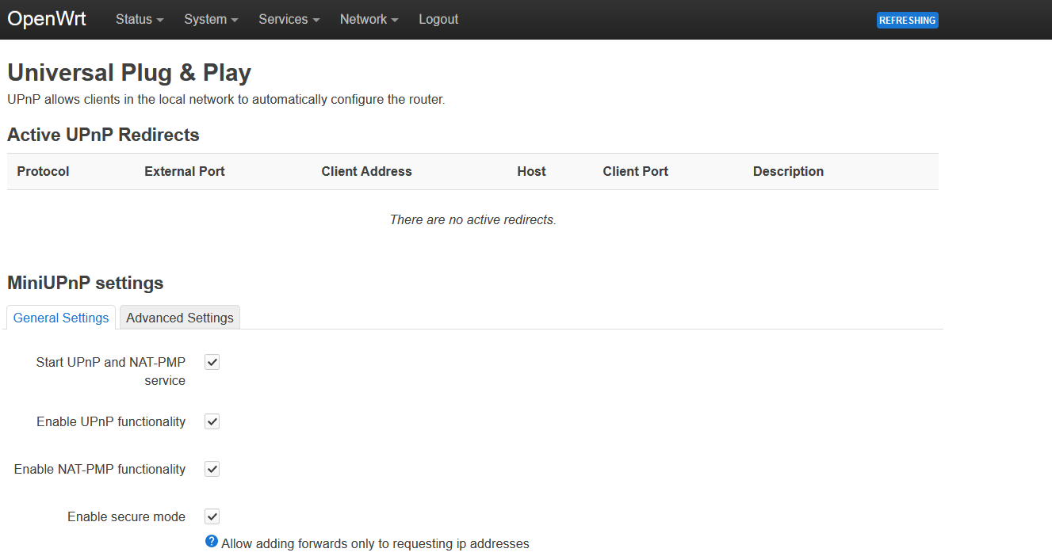Click the Client Address column header

pos(366,171)
